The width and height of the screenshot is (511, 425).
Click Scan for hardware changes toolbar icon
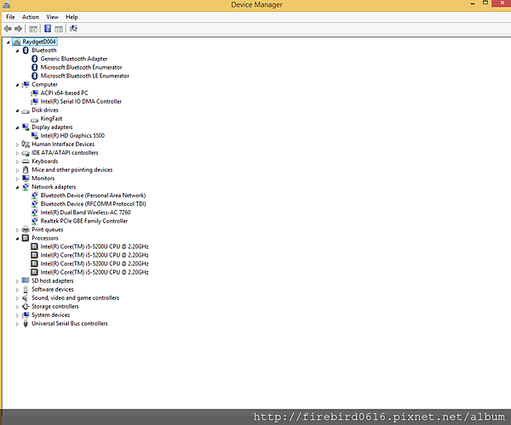pyautogui.click(x=73, y=29)
